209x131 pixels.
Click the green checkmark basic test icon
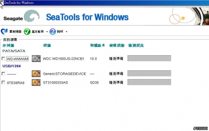(27, 32)
